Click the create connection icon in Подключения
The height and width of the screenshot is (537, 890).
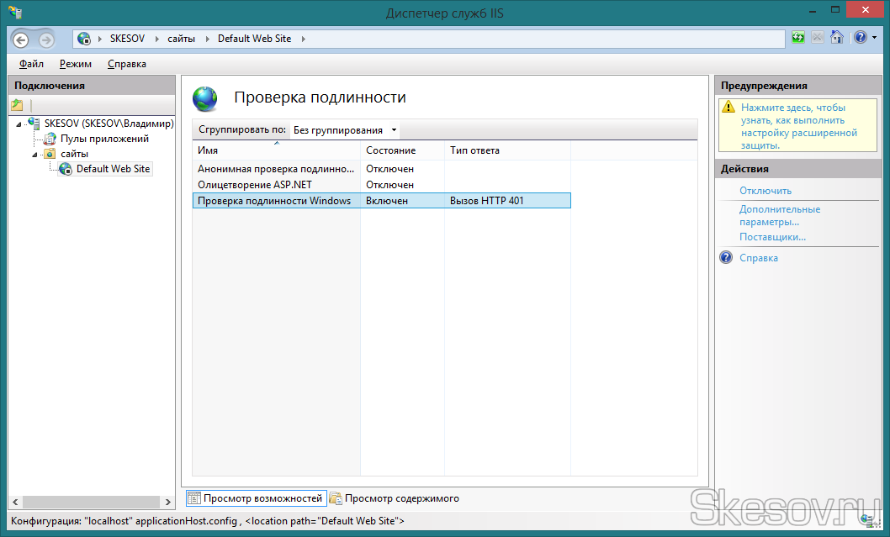coord(17,105)
